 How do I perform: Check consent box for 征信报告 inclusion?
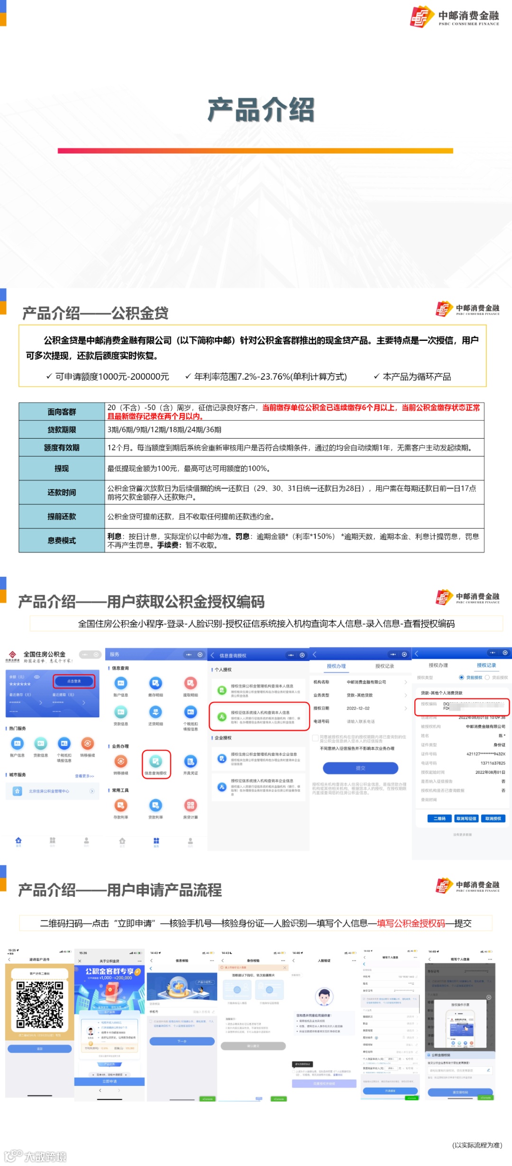tap(315, 738)
